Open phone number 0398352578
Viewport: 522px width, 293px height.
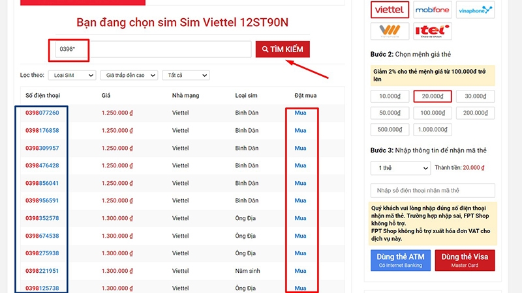(42, 218)
